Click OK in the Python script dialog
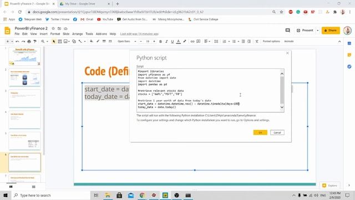Screen dimensions: 355x200 pyautogui.click(x=260, y=133)
